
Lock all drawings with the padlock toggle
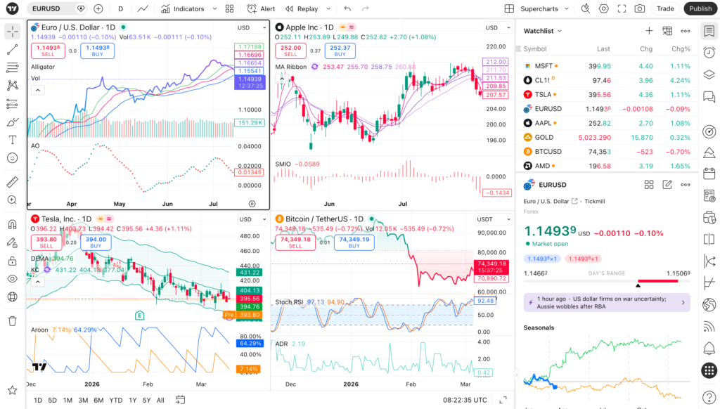[x=11, y=261]
